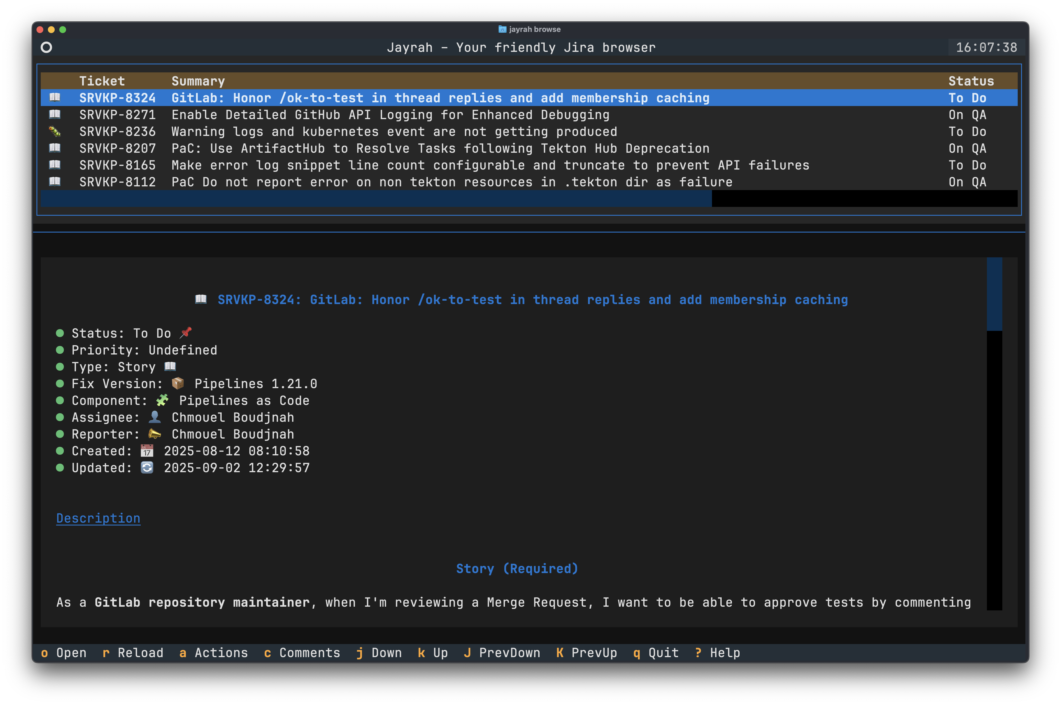Click the calendar icon beside Created

(147, 451)
